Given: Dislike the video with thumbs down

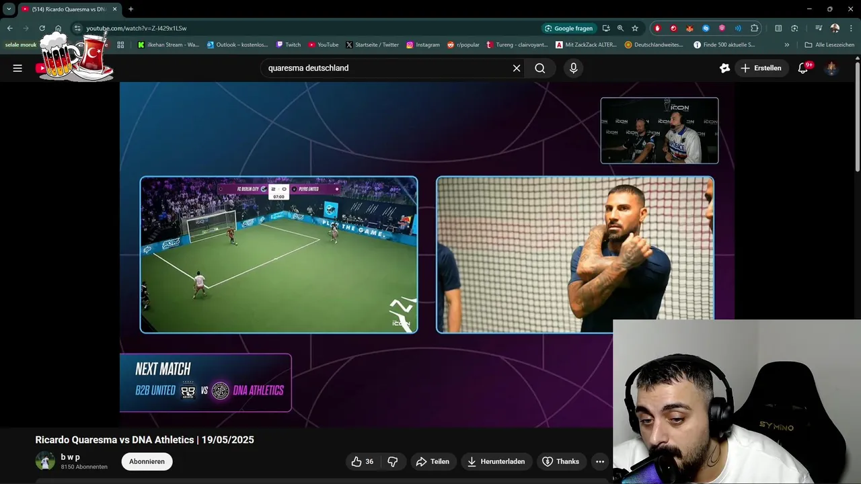Looking at the screenshot, I should 393,461.
